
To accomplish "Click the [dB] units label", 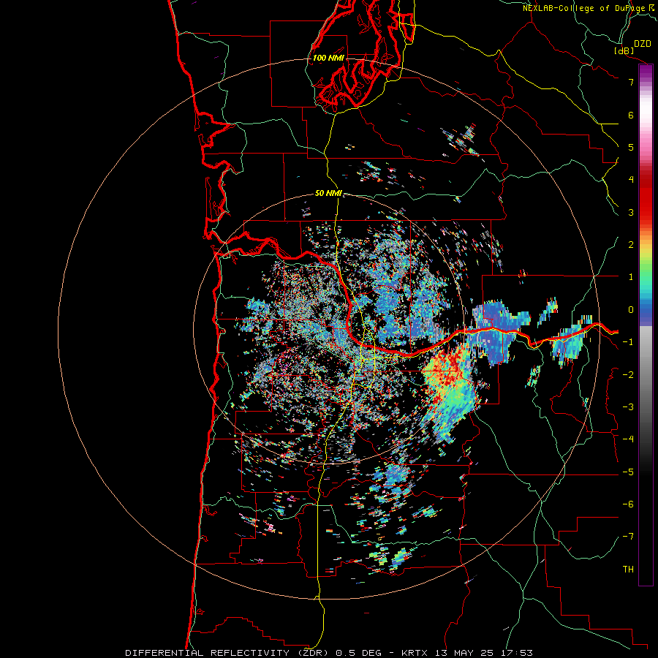I will click(x=624, y=50).
